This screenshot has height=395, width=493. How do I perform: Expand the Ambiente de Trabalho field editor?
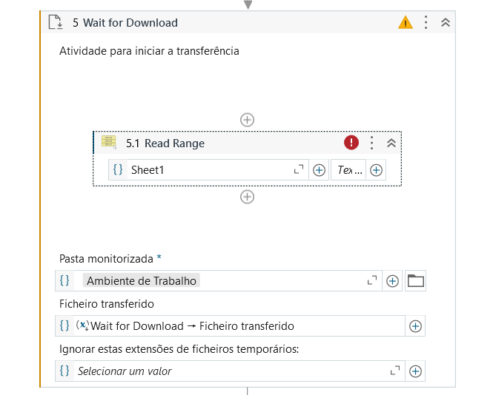click(373, 281)
